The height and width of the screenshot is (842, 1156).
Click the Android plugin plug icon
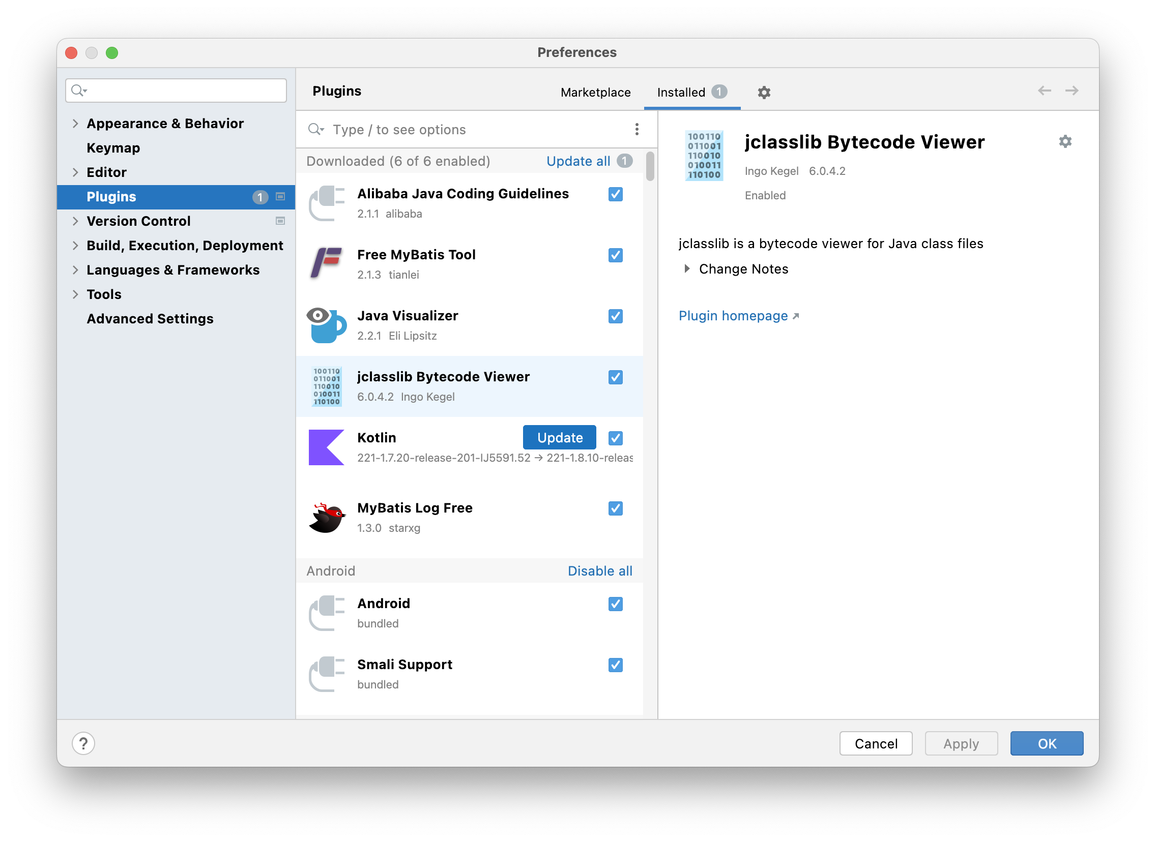(327, 613)
